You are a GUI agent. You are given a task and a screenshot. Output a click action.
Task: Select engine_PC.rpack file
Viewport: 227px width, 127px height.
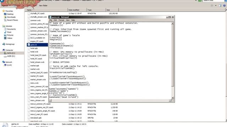pyautogui.click(x=37, y=41)
